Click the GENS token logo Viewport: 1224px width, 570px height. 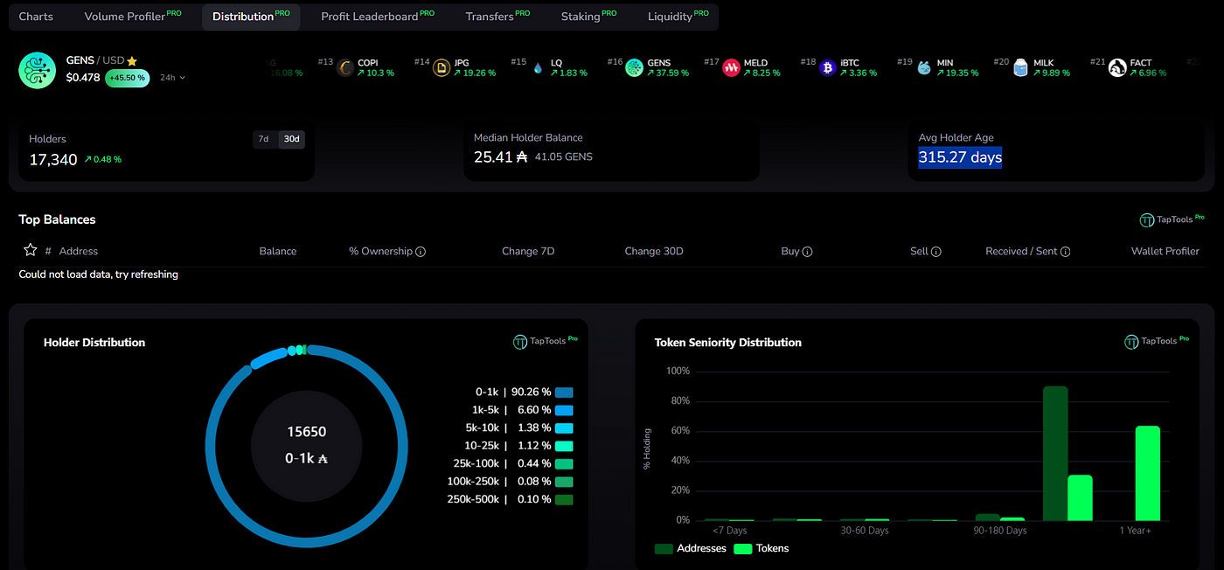coord(38,70)
